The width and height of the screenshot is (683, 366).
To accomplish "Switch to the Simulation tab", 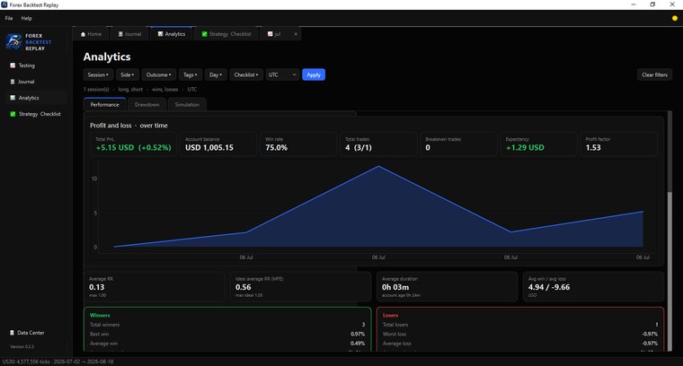I will coord(187,104).
